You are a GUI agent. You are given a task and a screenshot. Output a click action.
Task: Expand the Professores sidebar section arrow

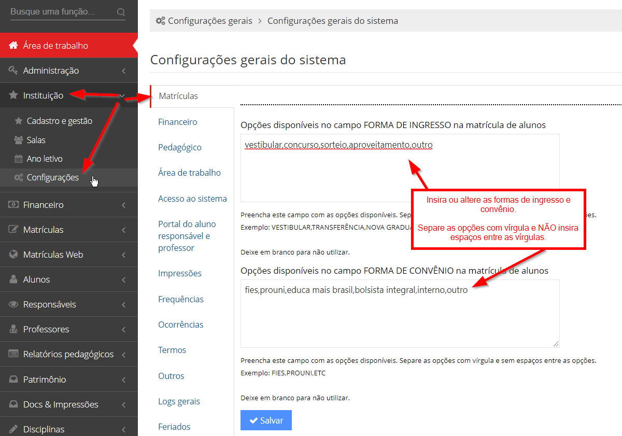pos(123,330)
